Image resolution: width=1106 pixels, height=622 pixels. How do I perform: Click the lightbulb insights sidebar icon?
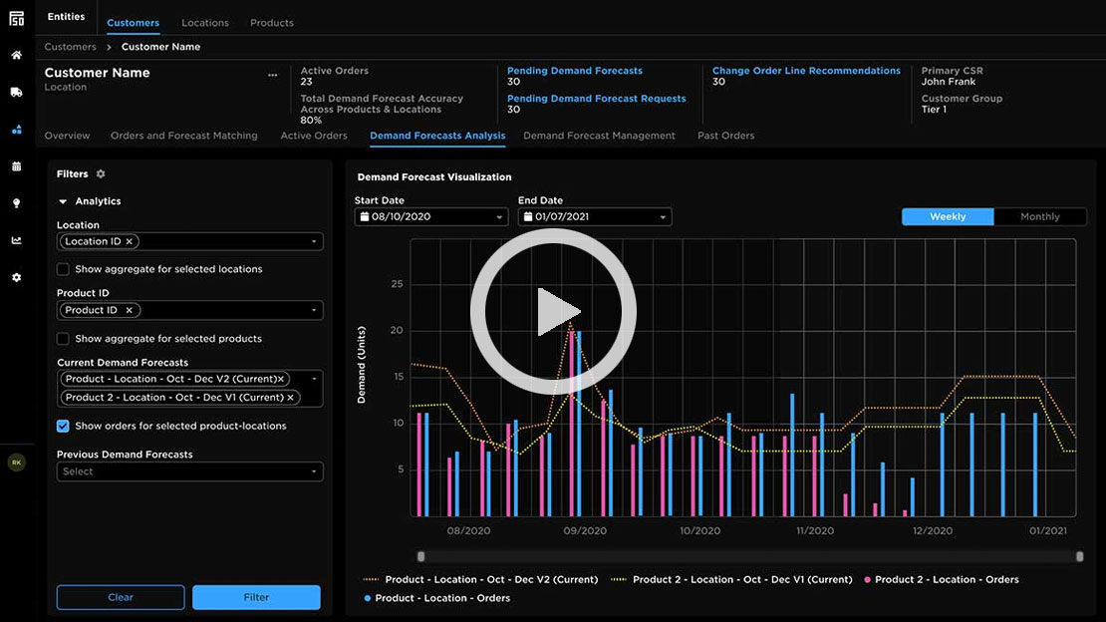tap(16, 203)
